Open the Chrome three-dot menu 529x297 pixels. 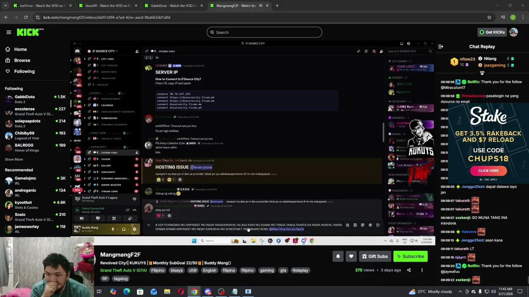[523, 17]
